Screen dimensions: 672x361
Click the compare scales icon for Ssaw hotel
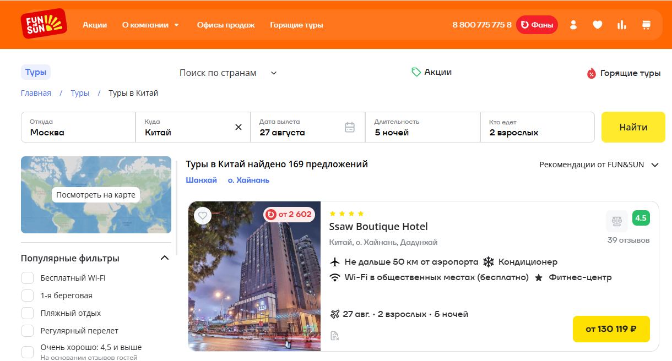point(617,221)
